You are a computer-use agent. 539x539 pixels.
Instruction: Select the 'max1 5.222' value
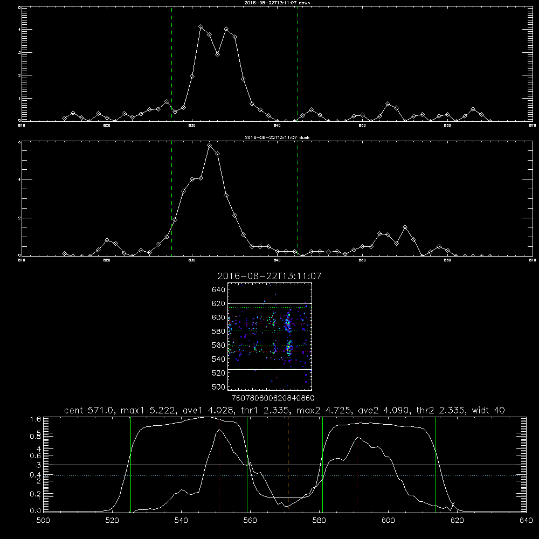pyautogui.click(x=149, y=410)
